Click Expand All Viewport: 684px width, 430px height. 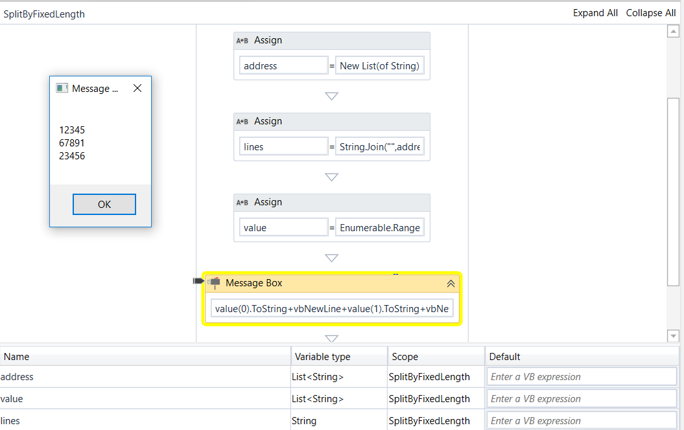(595, 12)
